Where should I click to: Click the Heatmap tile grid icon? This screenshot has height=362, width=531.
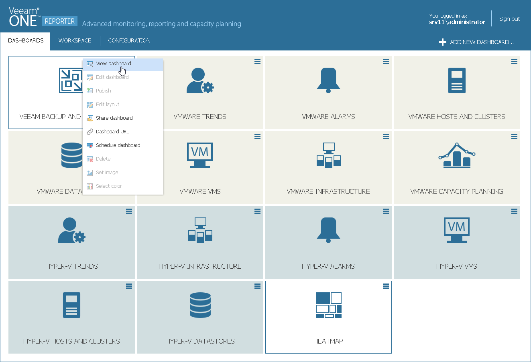click(328, 305)
